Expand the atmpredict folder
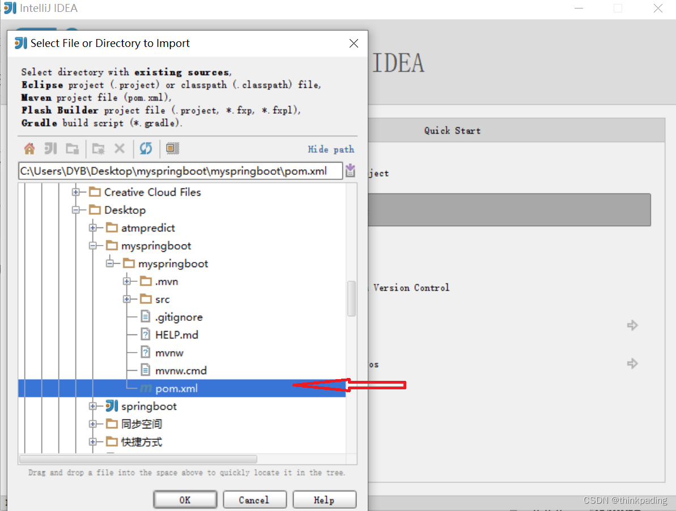The width and height of the screenshot is (676, 511). [93, 227]
